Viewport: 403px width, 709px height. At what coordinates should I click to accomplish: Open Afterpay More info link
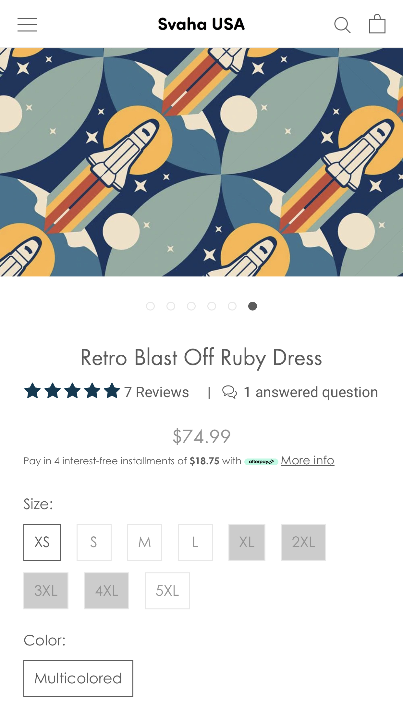(x=308, y=460)
